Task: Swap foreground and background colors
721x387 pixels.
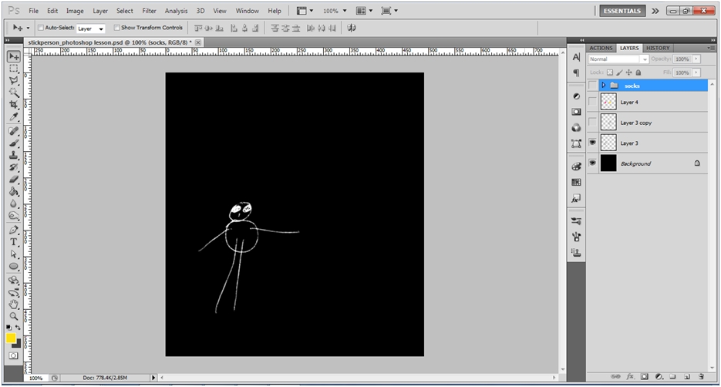Action: point(18,327)
